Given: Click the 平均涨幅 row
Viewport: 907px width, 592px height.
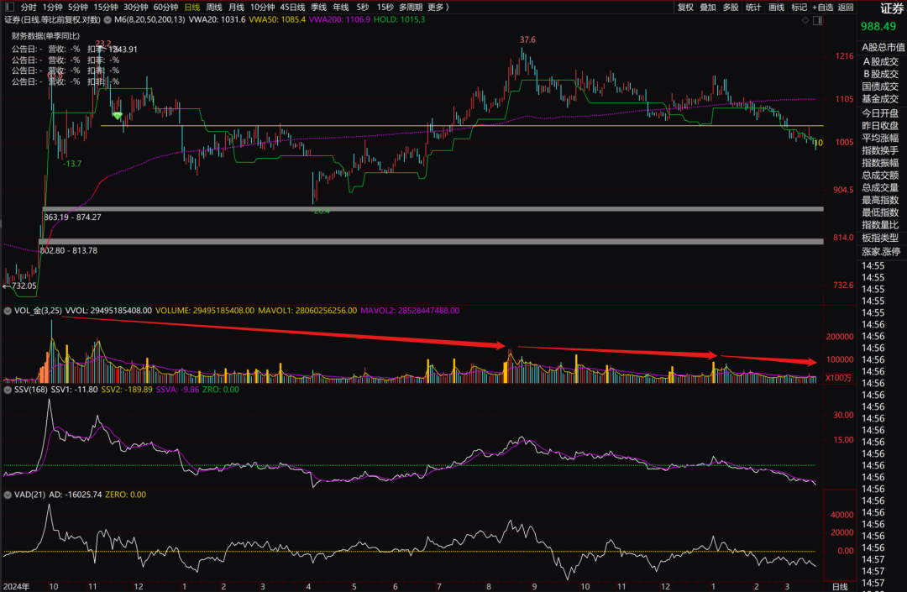Looking at the screenshot, I should point(882,139).
